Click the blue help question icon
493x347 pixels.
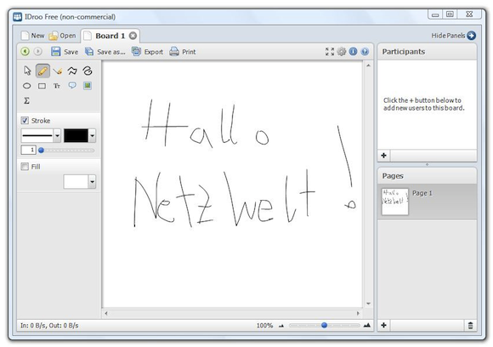pos(365,52)
